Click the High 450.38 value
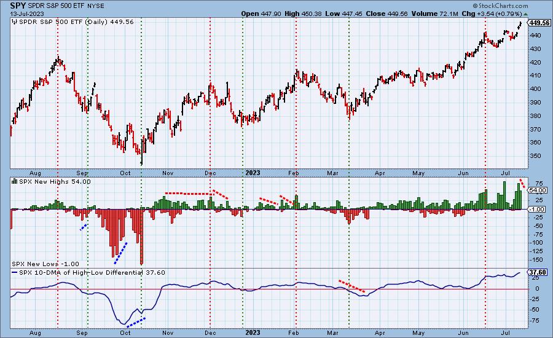 click(303, 14)
